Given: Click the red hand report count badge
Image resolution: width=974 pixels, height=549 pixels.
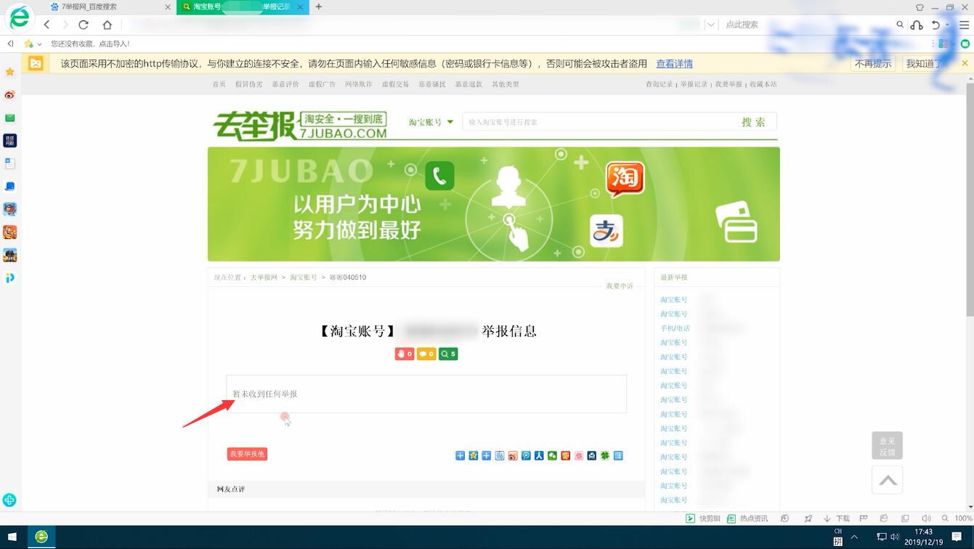Looking at the screenshot, I should click(x=405, y=354).
